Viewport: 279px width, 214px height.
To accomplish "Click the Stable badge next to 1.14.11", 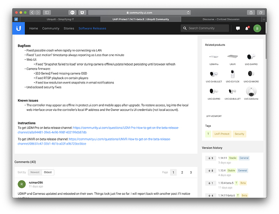I will click(x=233, y=158).
